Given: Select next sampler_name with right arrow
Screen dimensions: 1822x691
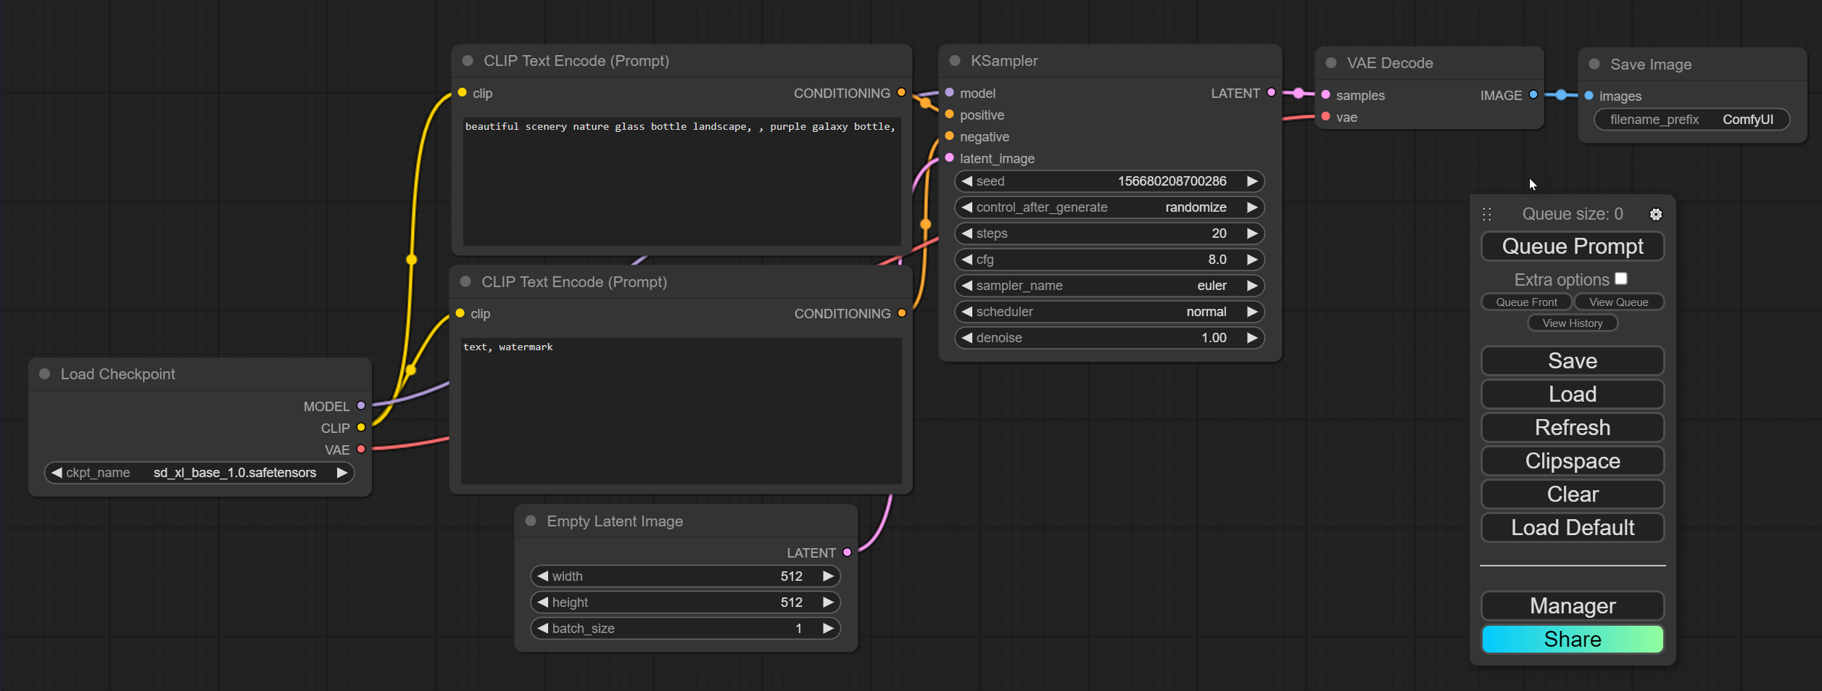Looking at the screenshot, I should [x=1251, y=286].
